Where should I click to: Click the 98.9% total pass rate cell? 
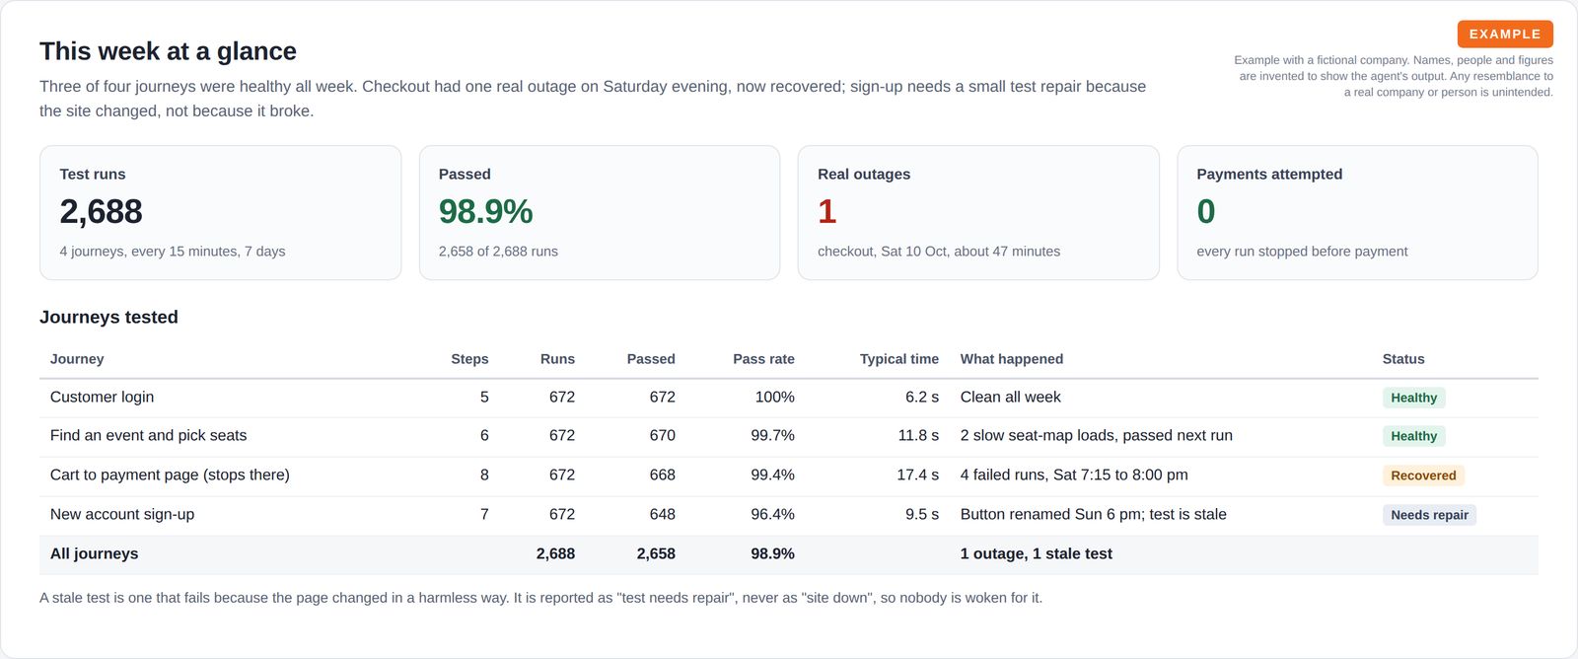click(772, 554)
